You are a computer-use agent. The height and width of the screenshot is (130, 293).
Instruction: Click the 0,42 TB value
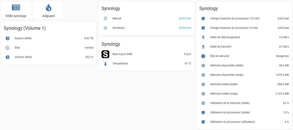coord(89,38)
